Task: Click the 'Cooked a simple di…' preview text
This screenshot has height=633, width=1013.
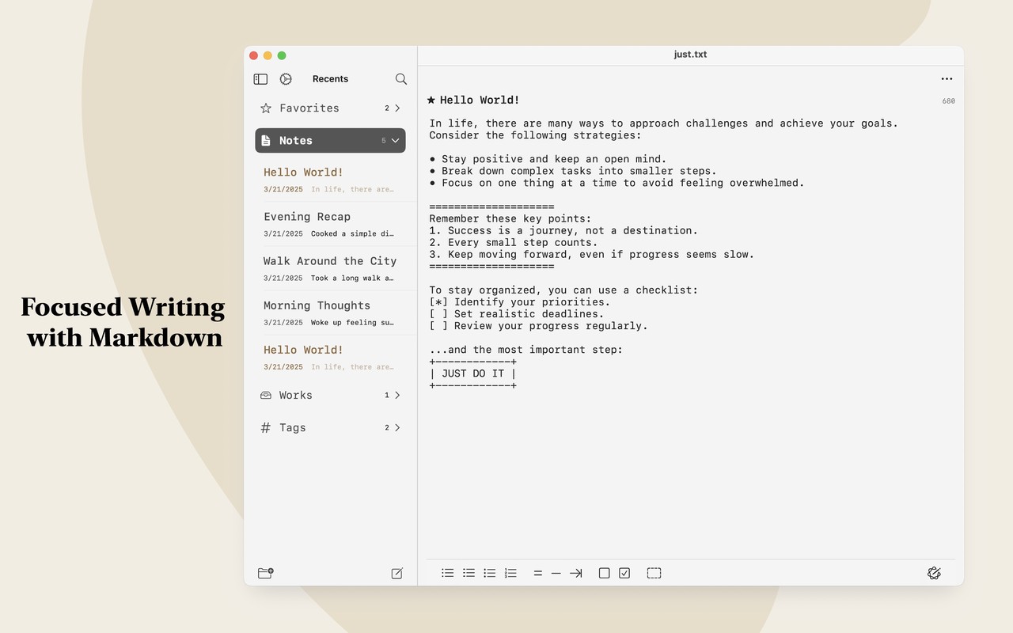Action: 352,234
